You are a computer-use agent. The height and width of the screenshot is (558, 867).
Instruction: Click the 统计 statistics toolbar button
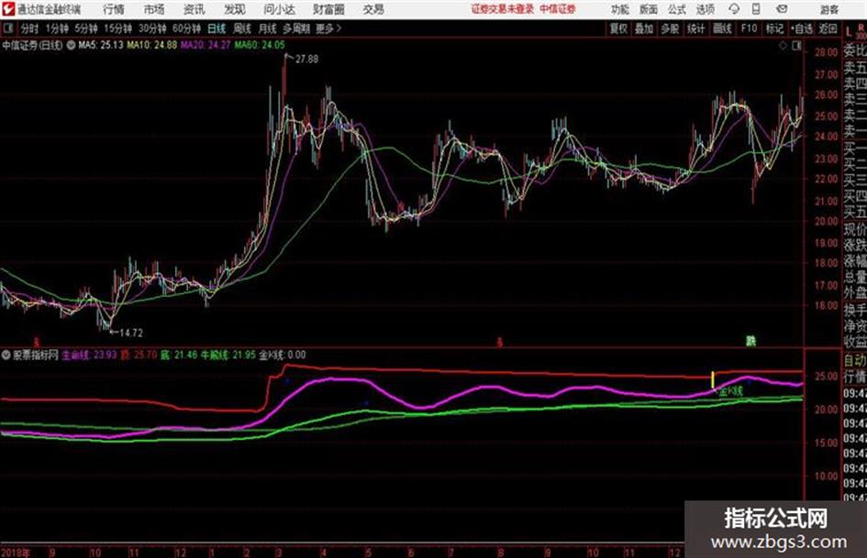click(696, 28)
